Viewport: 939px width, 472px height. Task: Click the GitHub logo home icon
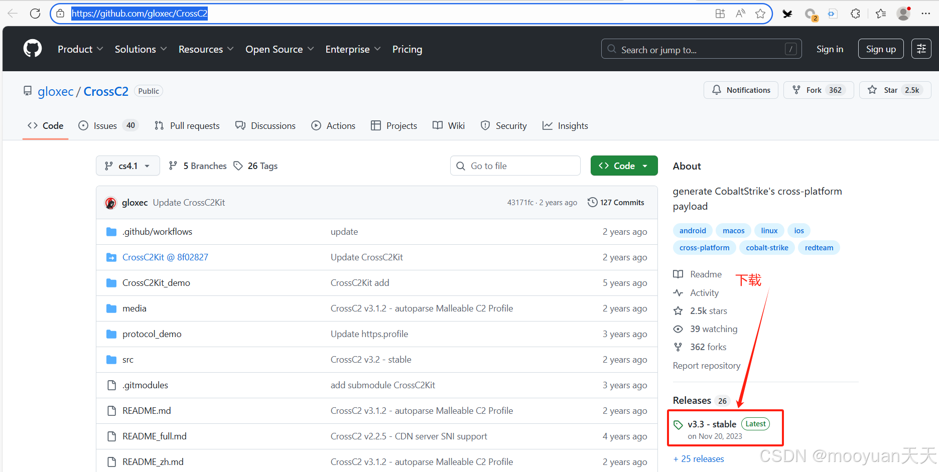pos(33,49)
